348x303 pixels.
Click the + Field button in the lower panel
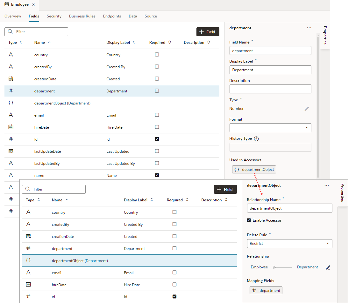point(225,190)
